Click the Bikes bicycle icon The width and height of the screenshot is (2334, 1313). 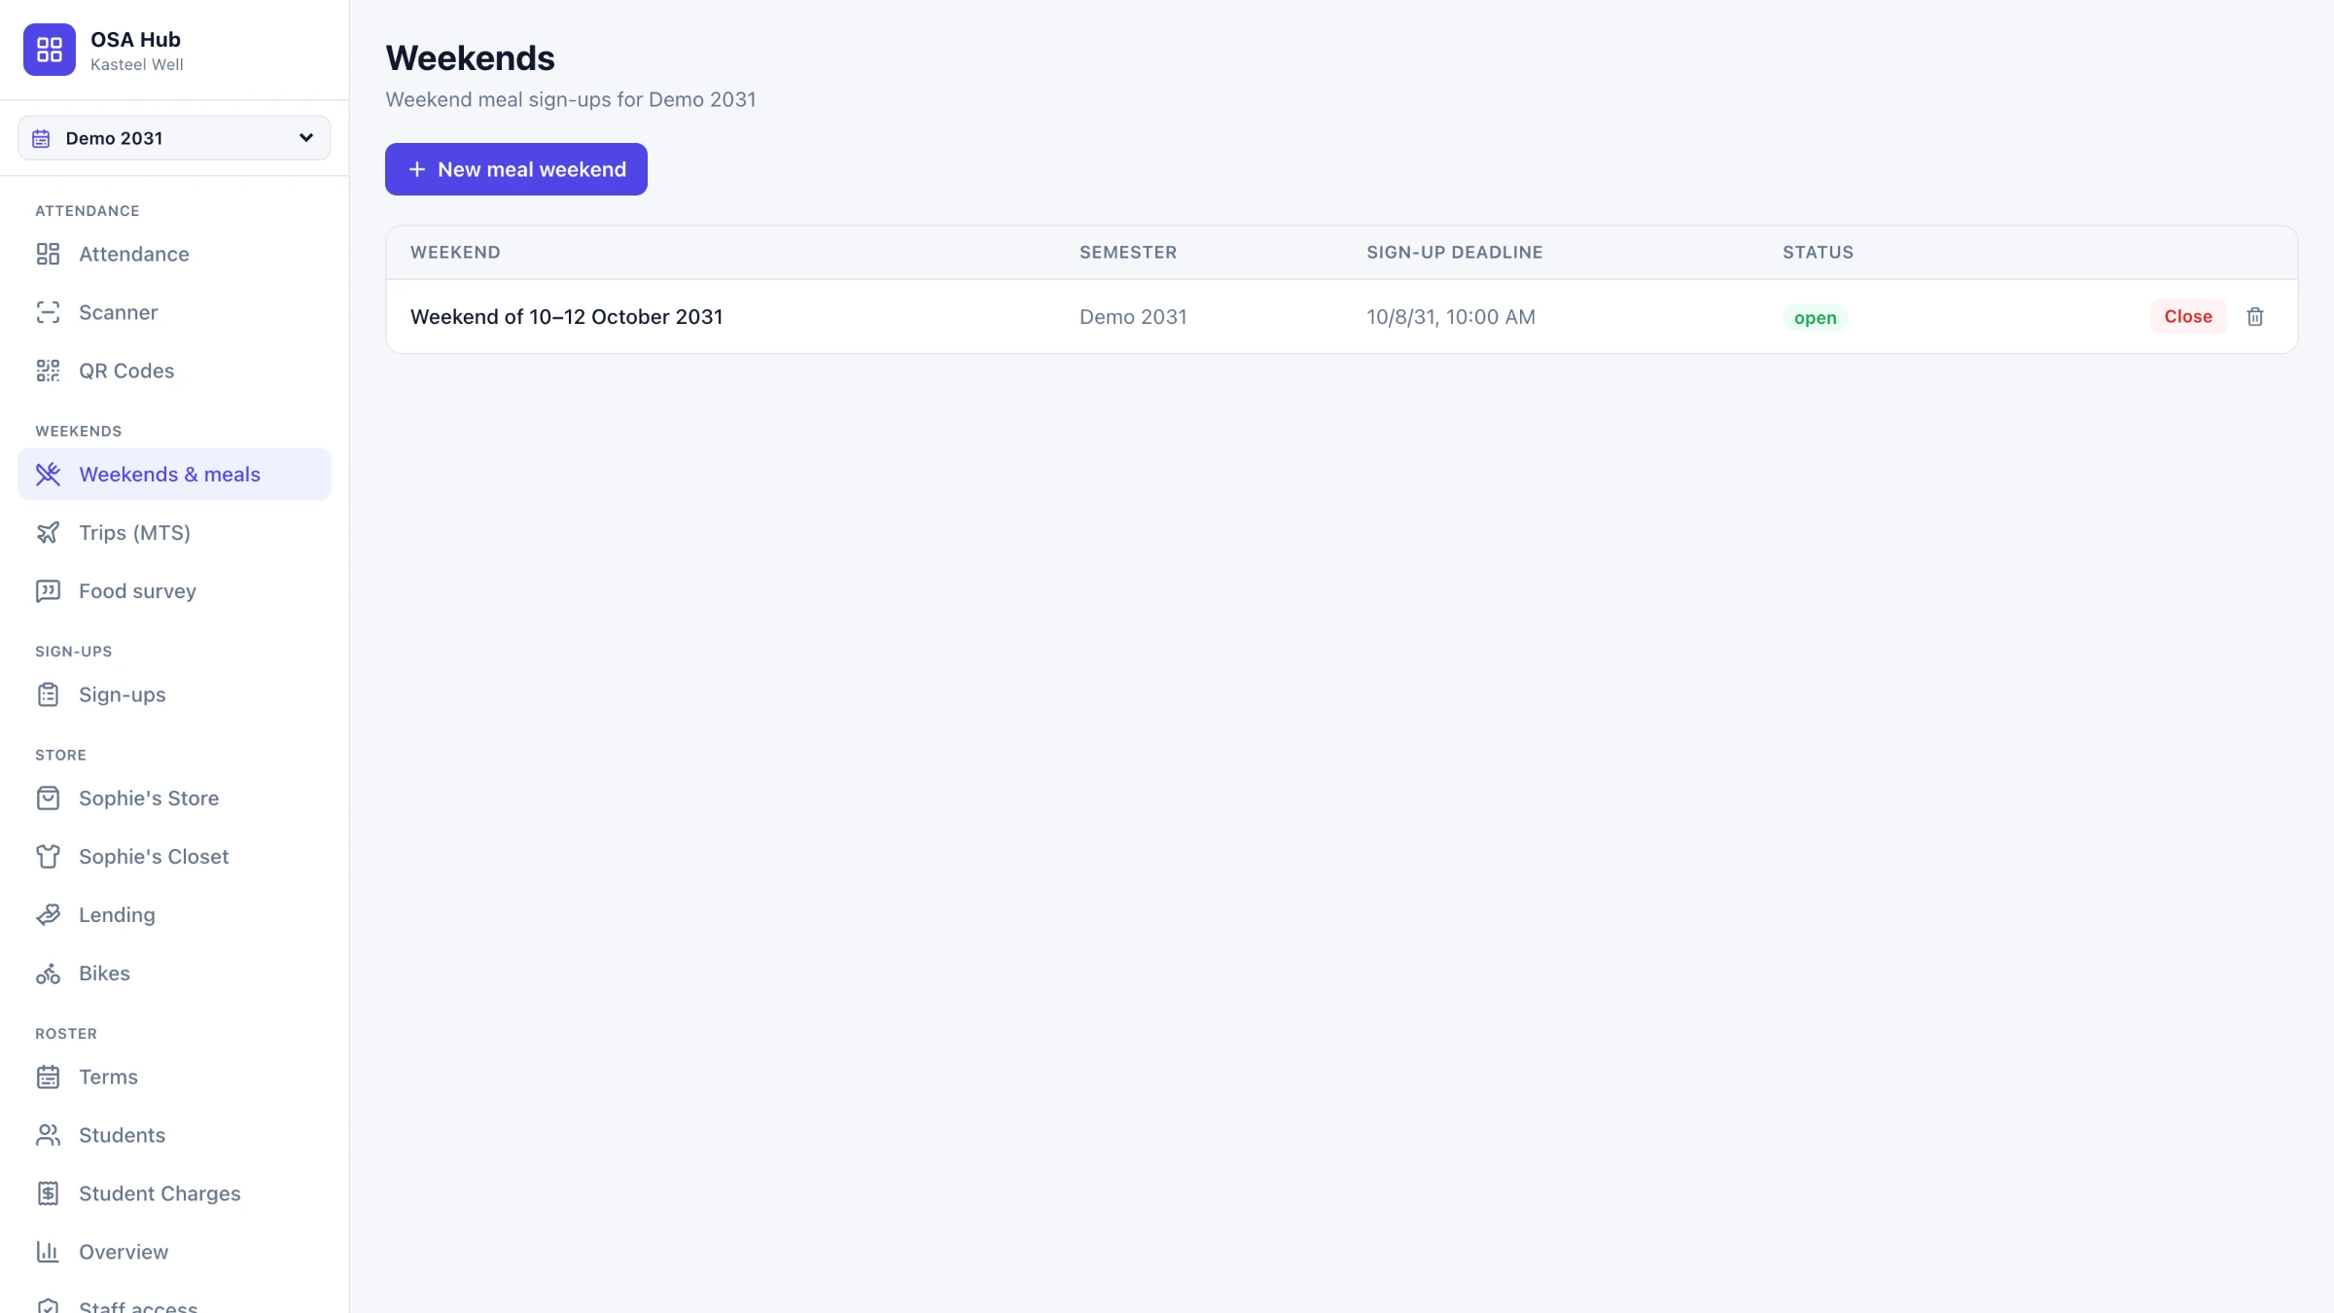pyautogui.click(x=48, y=974)
